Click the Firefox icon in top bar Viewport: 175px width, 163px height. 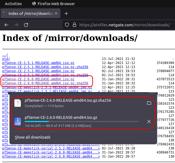[x=34, y=4]
